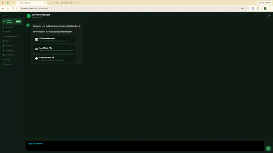Open the Chrome profile avatar
This screenshot has width=273, height=153.
click(265, 8)
